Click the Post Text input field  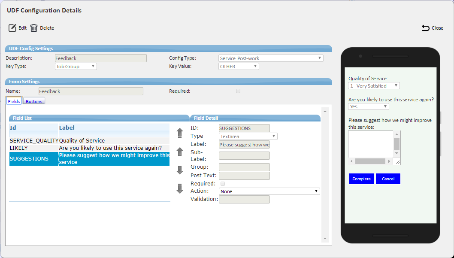(x=244, y=176)
